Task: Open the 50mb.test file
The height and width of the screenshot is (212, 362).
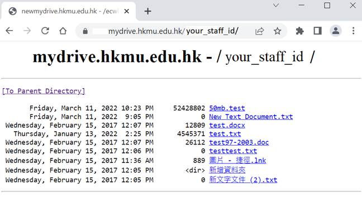Action: (x=227, y=108)
